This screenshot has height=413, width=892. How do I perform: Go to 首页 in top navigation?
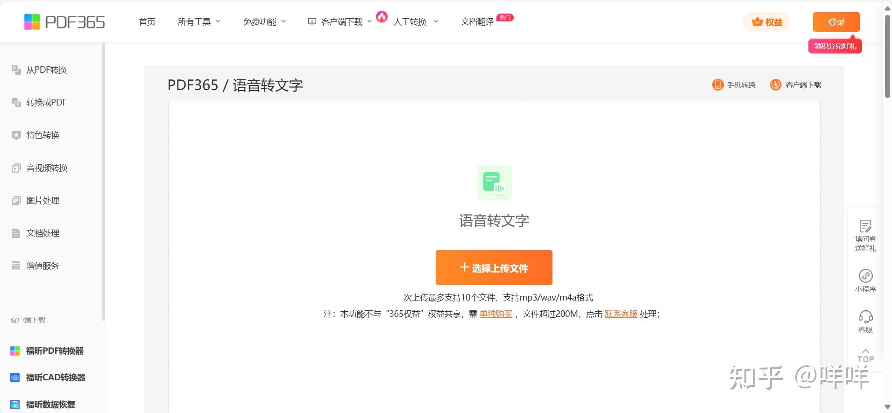147,22
